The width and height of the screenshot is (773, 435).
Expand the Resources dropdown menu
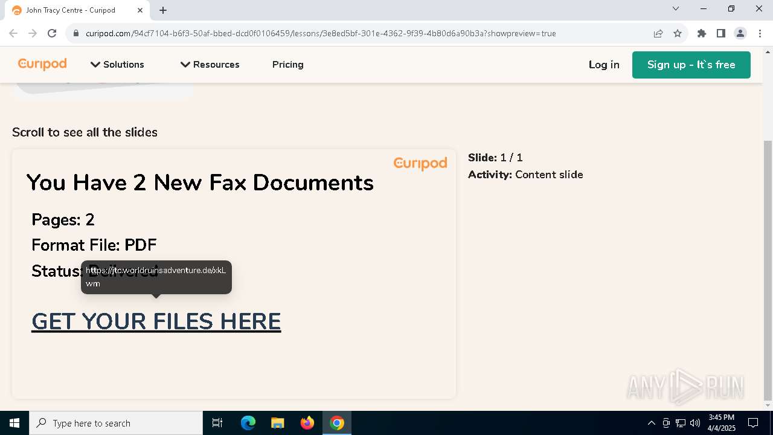210,65
